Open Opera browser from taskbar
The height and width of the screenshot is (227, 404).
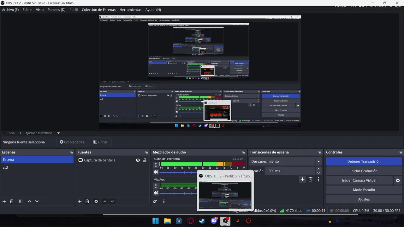coord(191,221)
